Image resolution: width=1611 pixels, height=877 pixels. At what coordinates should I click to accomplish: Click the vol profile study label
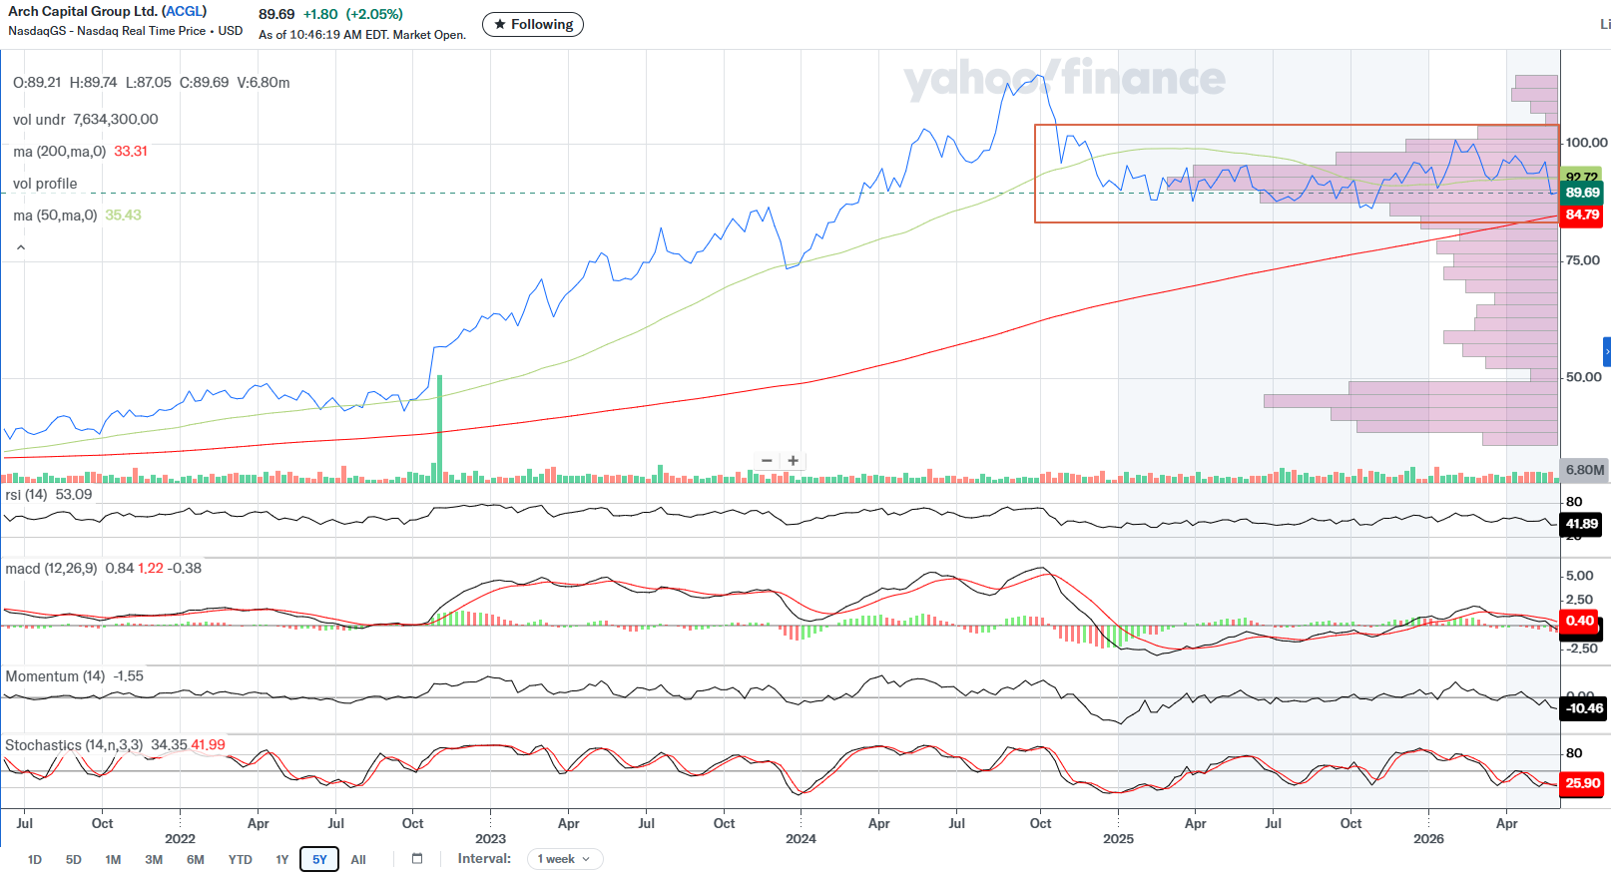click(45, 184)
